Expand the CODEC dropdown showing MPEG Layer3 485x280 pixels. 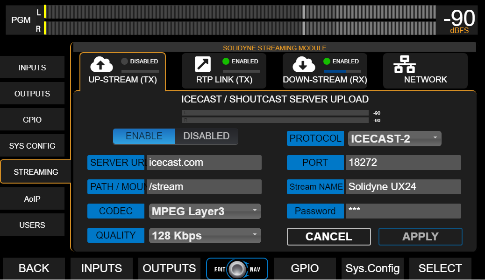205,211
